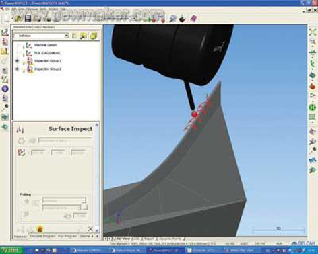Click the X cancel button in Surface Inspect panel
The width and height of the screenshot is (318, 254).
click(x=90, y=229)
